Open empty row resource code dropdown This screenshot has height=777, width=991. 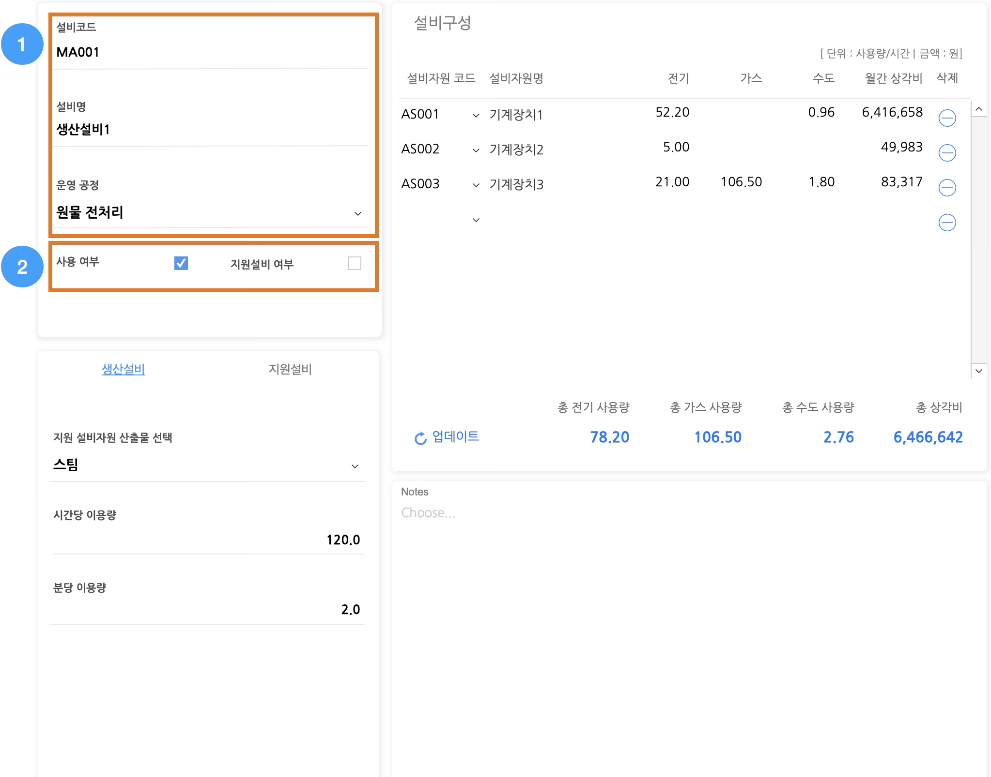476,220
